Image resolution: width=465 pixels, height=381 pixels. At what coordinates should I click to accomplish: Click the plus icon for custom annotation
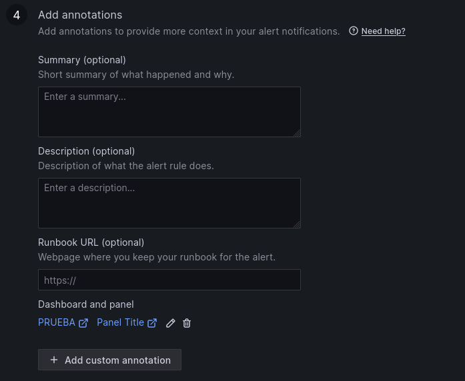[x=54, y=360]
